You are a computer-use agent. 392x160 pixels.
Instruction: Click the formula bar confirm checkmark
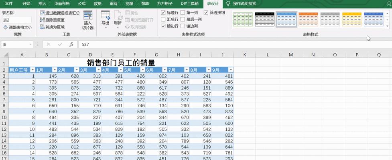pyautogui.click(x=60, y=44)
